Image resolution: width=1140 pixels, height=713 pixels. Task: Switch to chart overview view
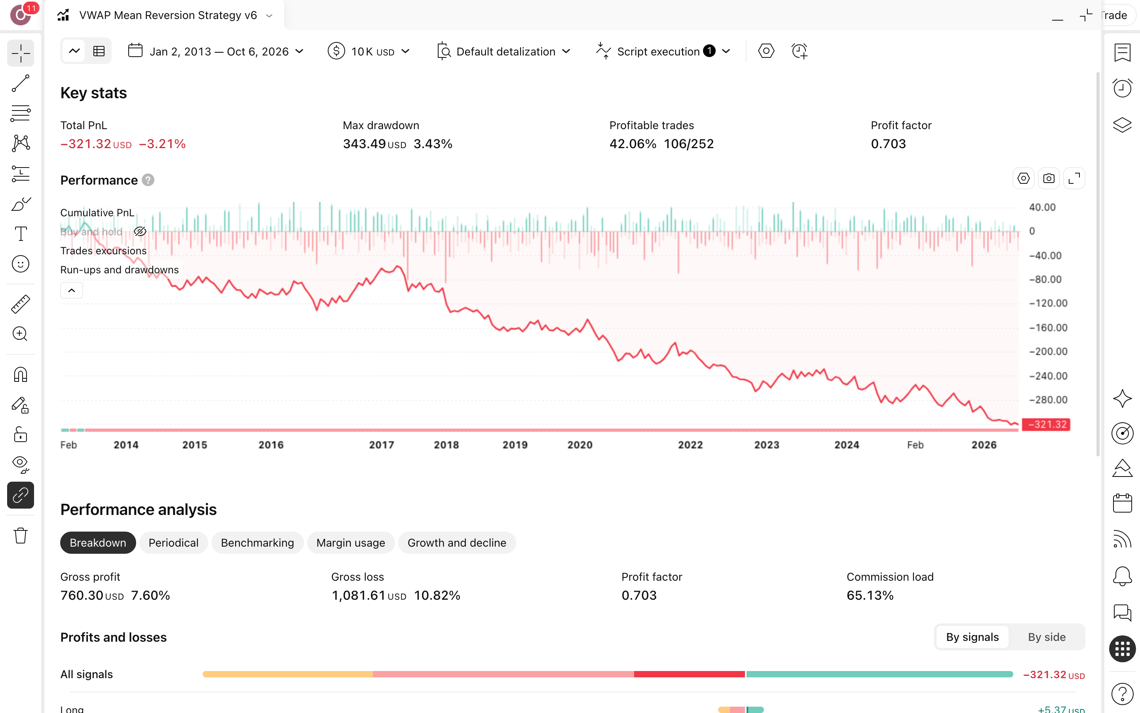coord(74,51)
